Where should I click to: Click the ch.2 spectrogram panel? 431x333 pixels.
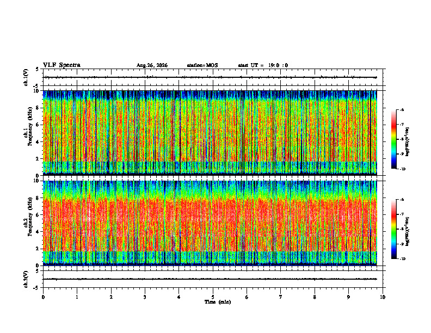(210, 223)
